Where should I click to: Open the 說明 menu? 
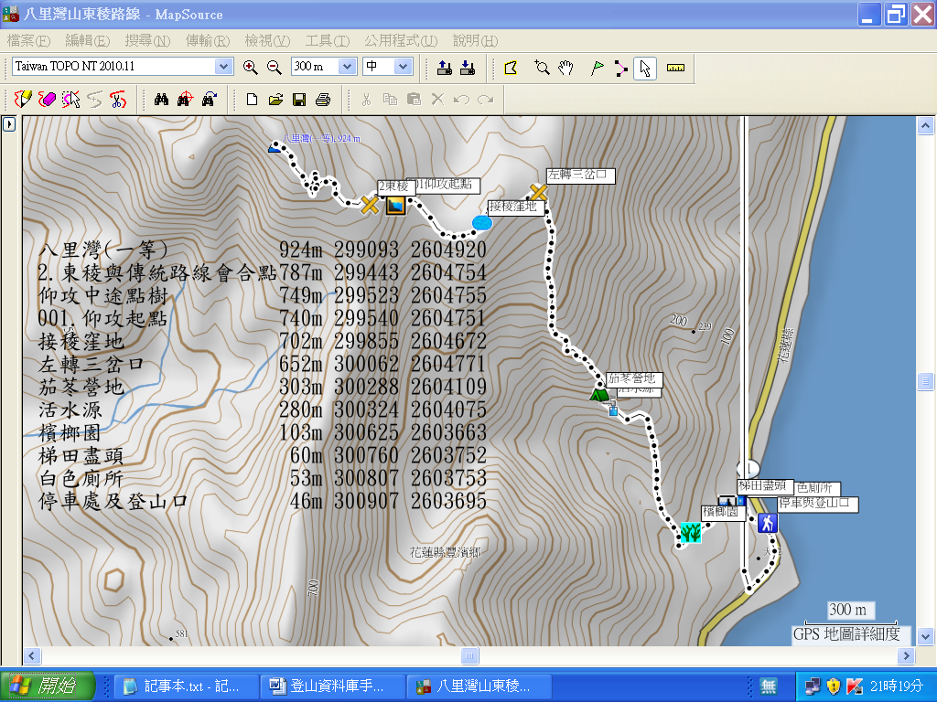click(475, 40)
